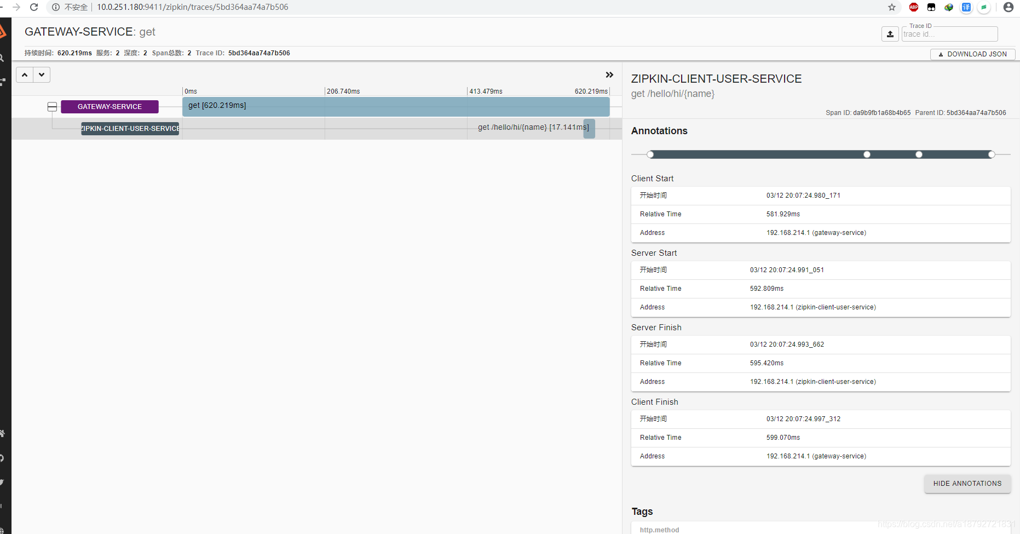Image resolution: width=1020 pixels, height=534 pixels.
Task: Click the HIDE ANNOTATIONS button
Action: pyautogui.click(x=967, y=484)
